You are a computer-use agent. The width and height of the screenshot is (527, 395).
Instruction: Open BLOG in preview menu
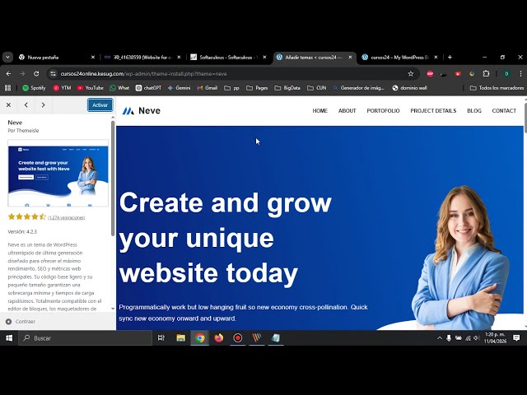[474, 111]
